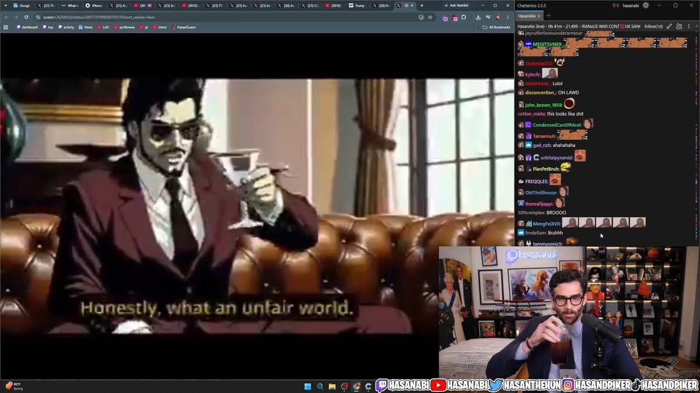The image size is (700, 393).
Task: Open the weather widget showing Sunny
Action: [15, 385]
